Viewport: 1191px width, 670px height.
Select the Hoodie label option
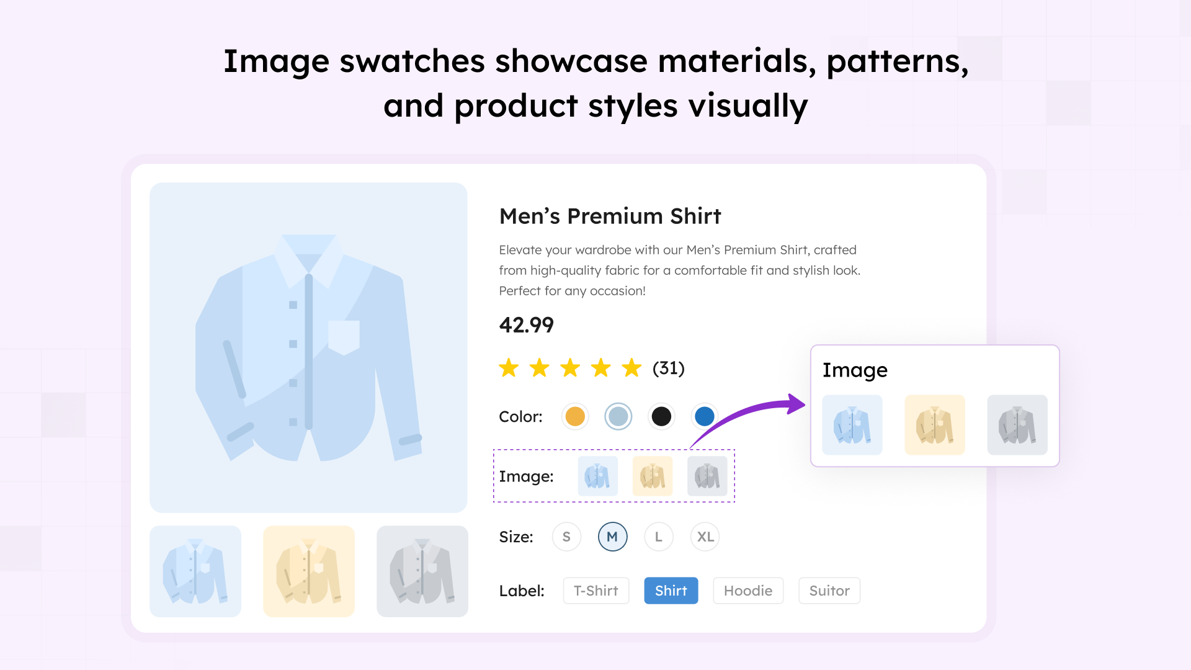tap(747, 591)
